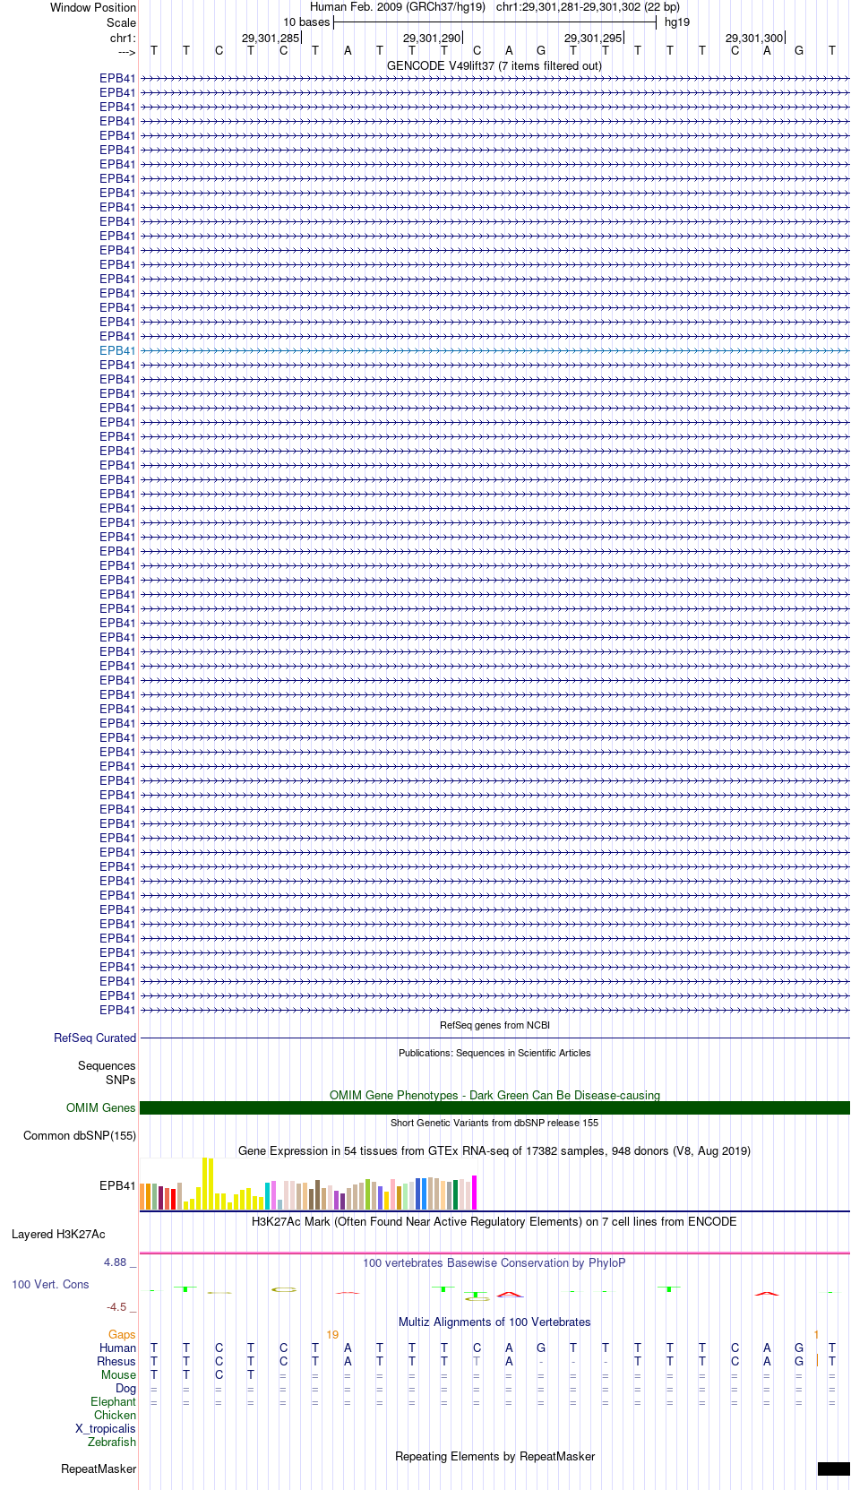Click the Layered H3K27Ac track label
Image resolution: width=851 pixels, height=1490 pixels.
(58, 1234)
